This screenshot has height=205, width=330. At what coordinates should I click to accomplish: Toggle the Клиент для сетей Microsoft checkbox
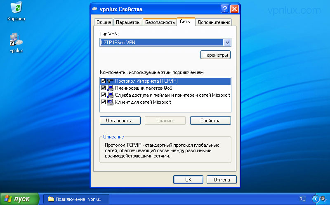click(x=103, y=102)
